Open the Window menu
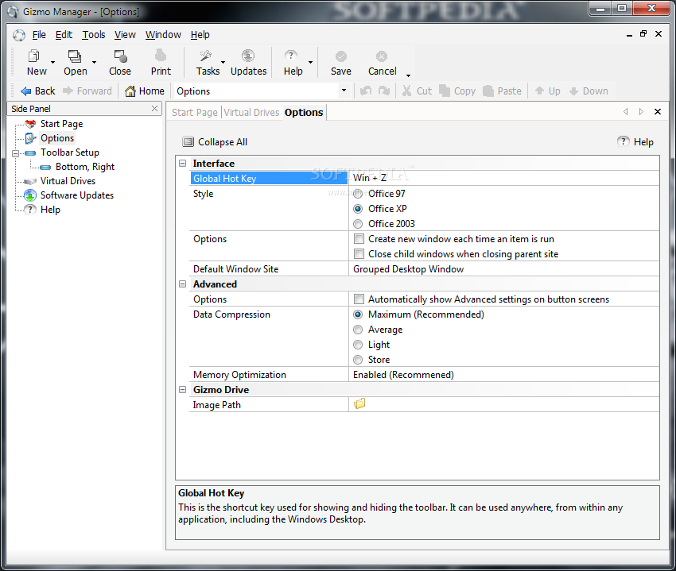Viewport: 676px width, 571px height. click(163, 35)
